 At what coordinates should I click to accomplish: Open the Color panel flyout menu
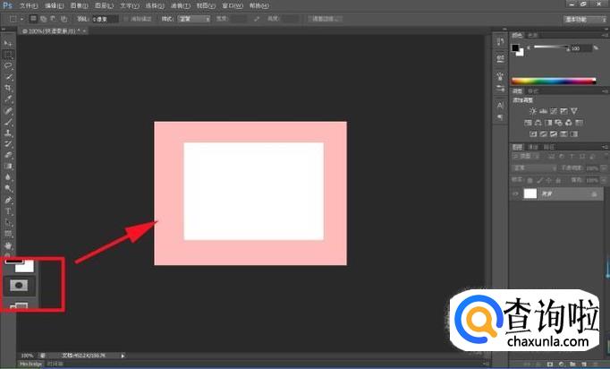(x=605, y=36)
